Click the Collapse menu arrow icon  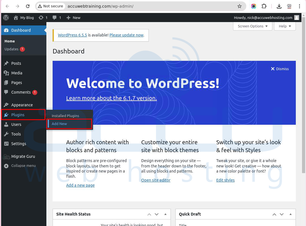pyautogui.click(x=6, y=166)
